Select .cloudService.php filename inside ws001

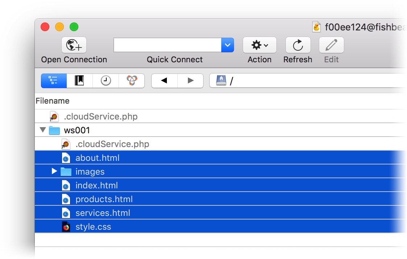[112, 144]
